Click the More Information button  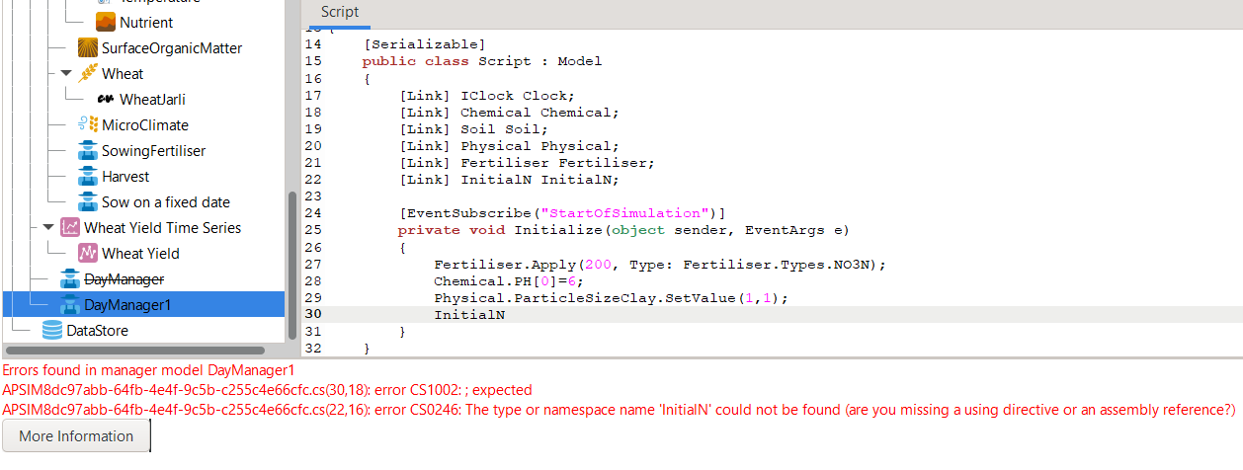tap(76, 435)
